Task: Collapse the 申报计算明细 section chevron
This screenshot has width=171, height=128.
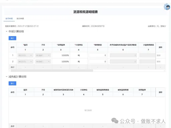Action: pyautogui.click(x=6, y=31)
